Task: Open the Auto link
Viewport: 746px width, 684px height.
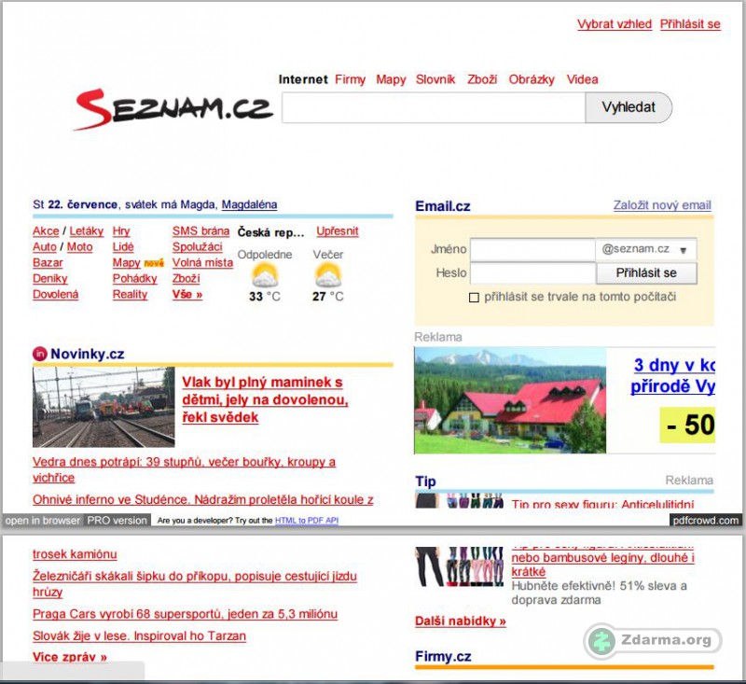Action: coord(44,246)
